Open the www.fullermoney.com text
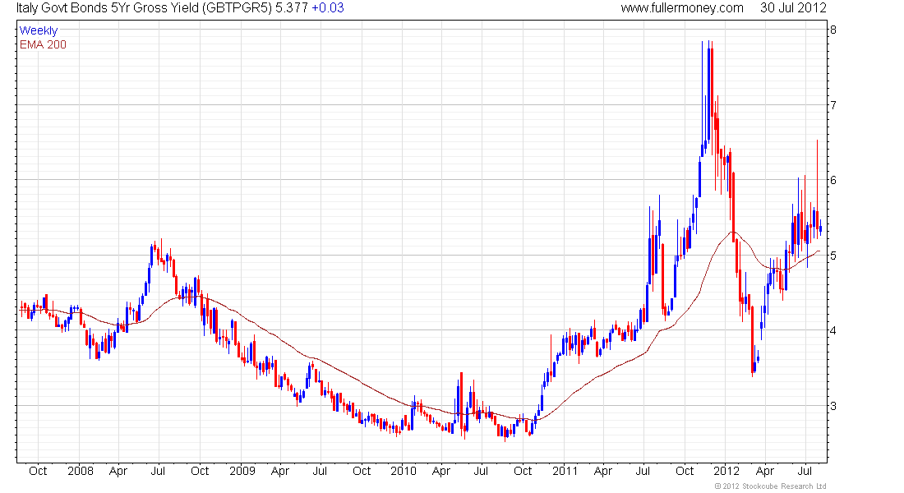Screen dimensions: 904x493 coord(682,8)
